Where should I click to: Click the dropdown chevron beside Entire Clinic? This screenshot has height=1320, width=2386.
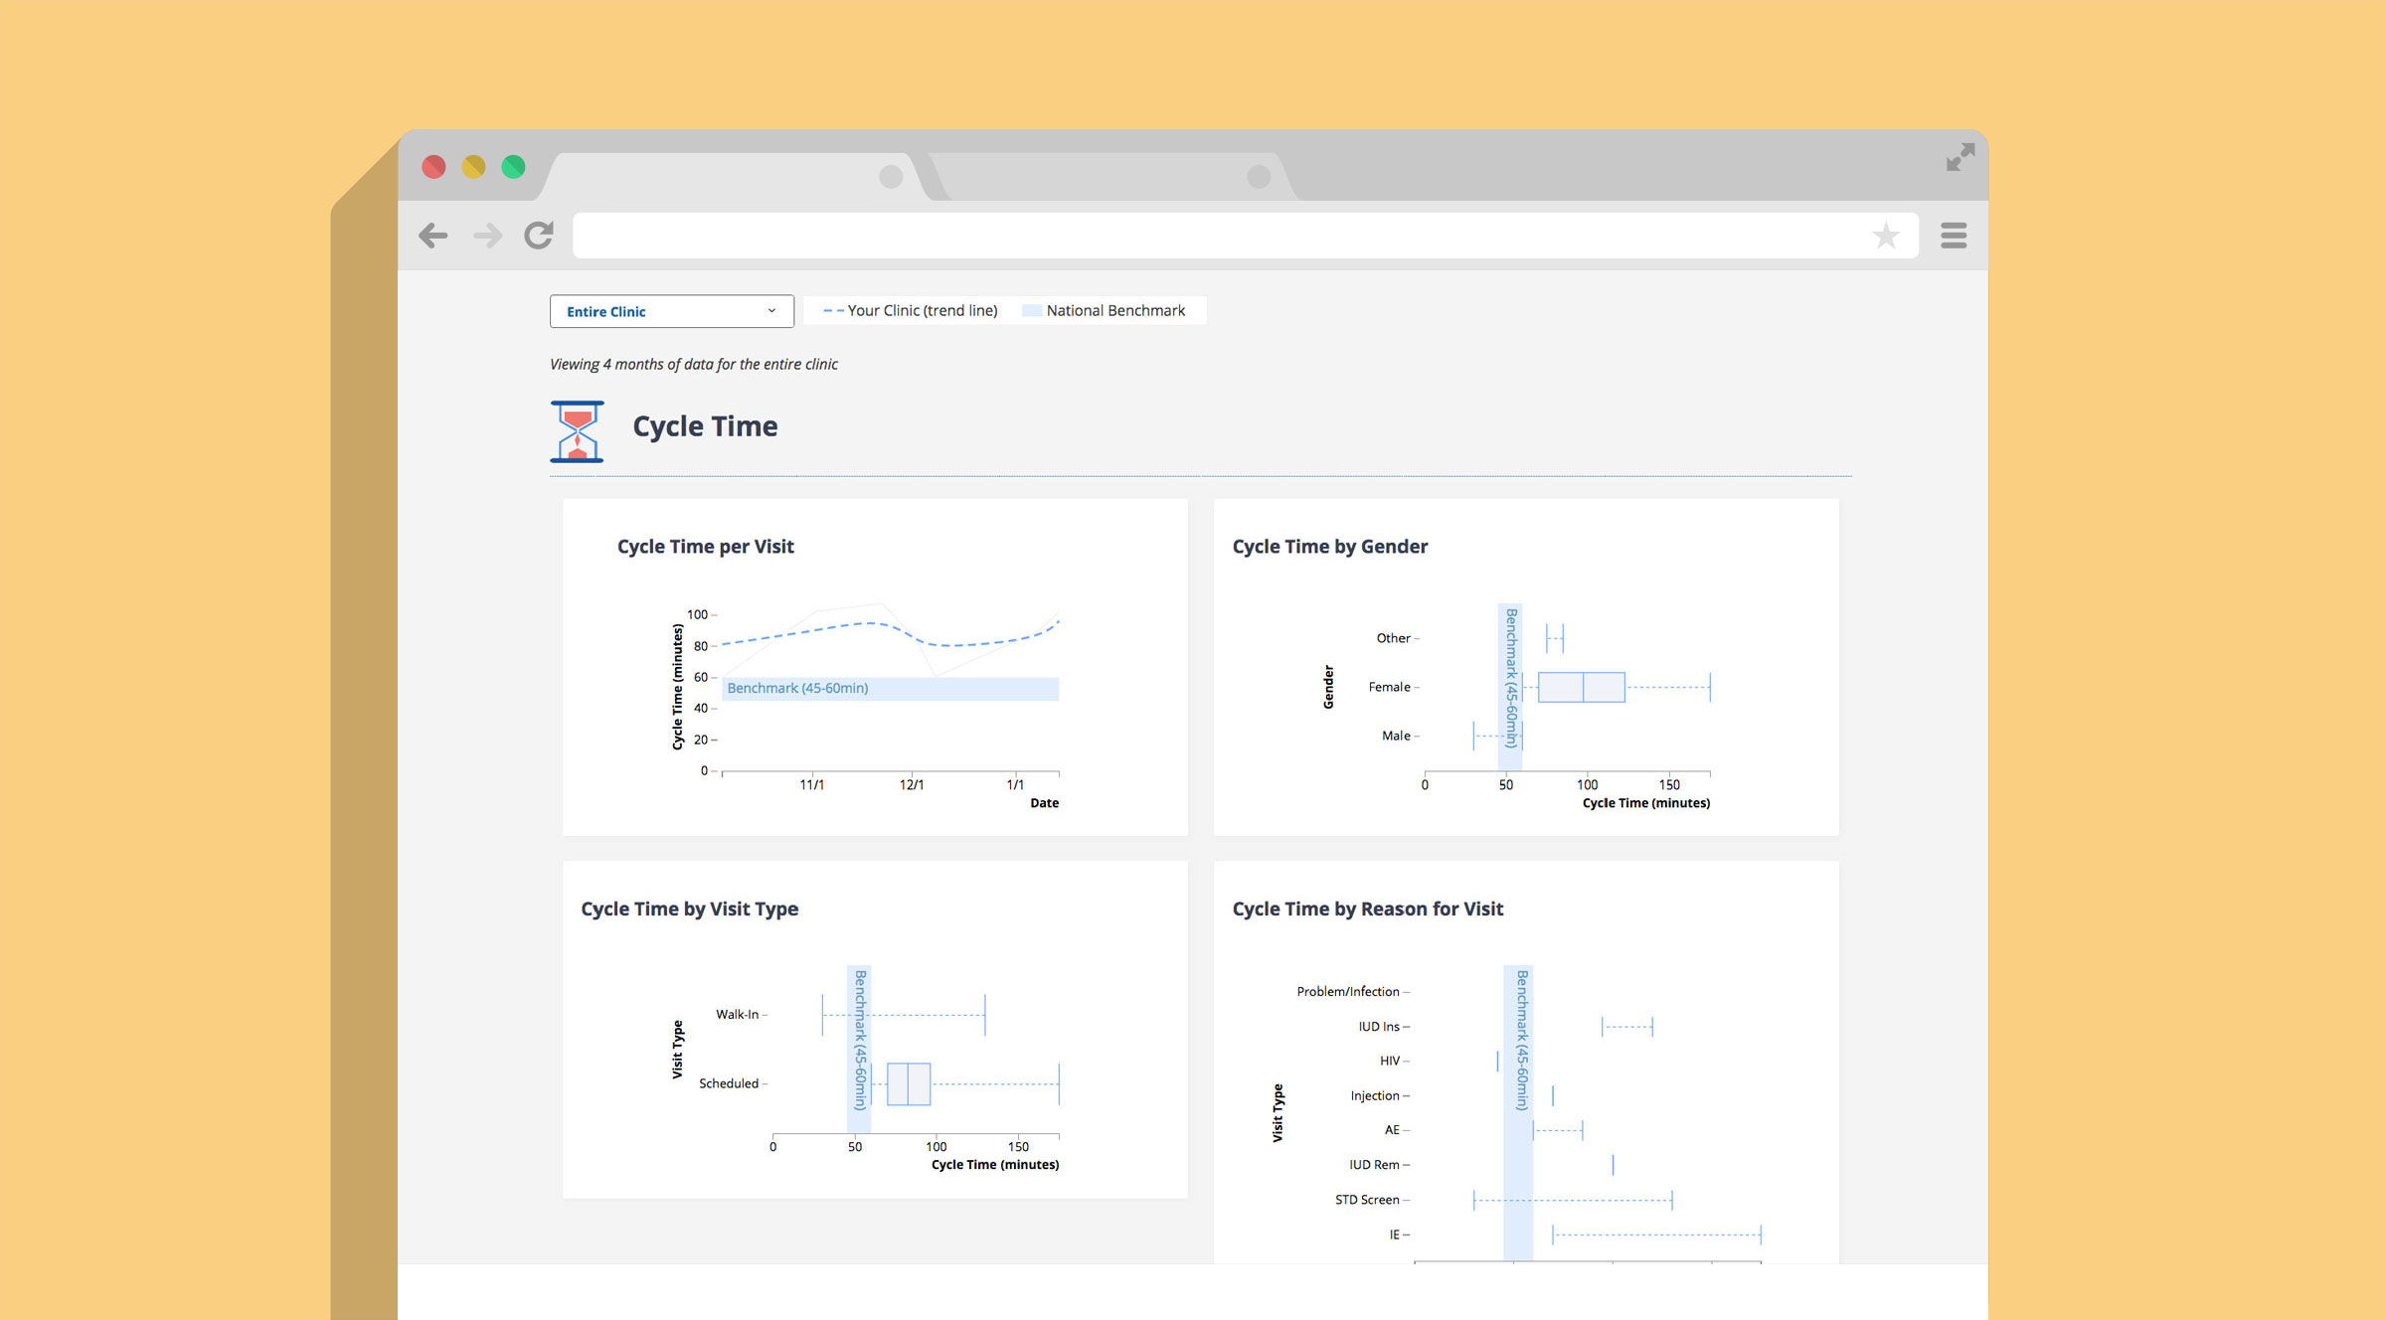pos(771,311)
